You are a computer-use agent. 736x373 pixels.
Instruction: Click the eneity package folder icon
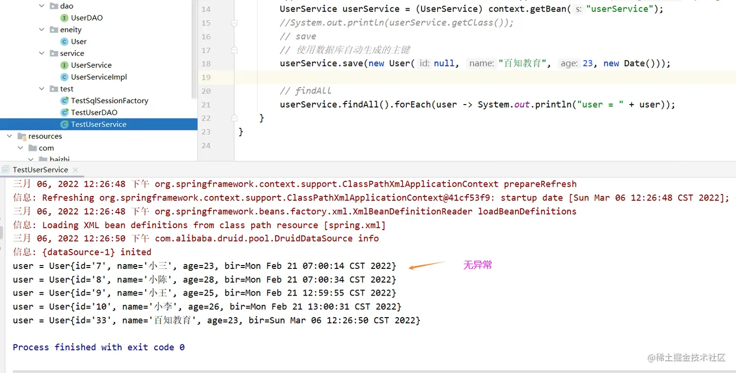click(x=54, y=30)
